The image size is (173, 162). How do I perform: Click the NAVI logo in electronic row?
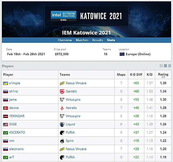click(62, 149)
